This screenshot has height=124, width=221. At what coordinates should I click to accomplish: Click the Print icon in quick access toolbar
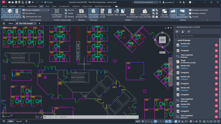pos(29,2)
